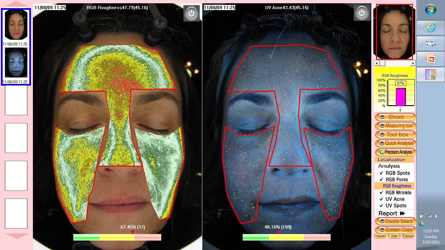This screenshot has width=445, height=250.
Task: Open the Windows Start menu orb
Action: click(x=431, y=10)
